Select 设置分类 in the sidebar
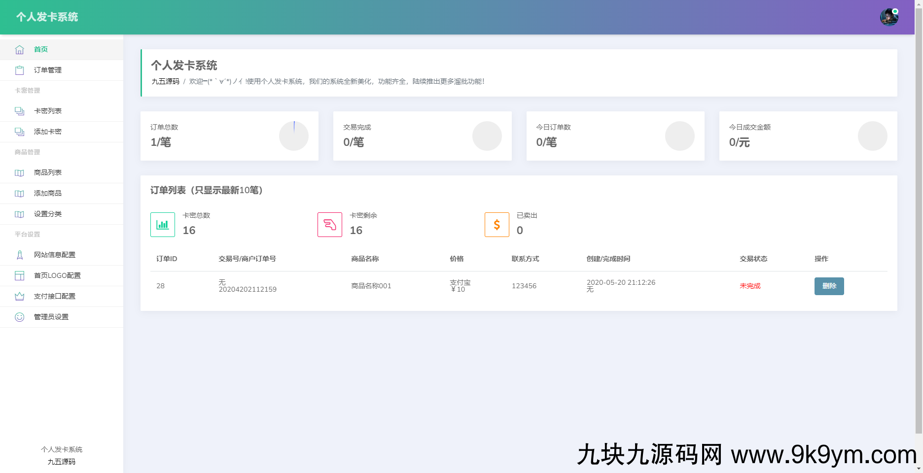Screen dimensions: 923x473 [48, 214]
